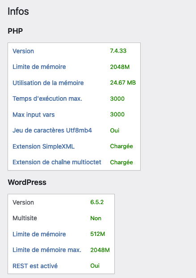Open 'Extension SimpleXML' link
This screenshot has height=278, width=196.
click(43, 146)
